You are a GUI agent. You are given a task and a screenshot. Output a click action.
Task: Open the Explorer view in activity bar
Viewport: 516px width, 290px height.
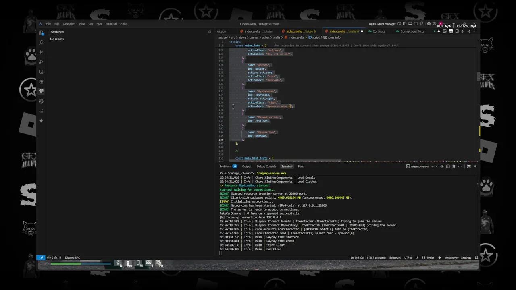pos(41,33)
